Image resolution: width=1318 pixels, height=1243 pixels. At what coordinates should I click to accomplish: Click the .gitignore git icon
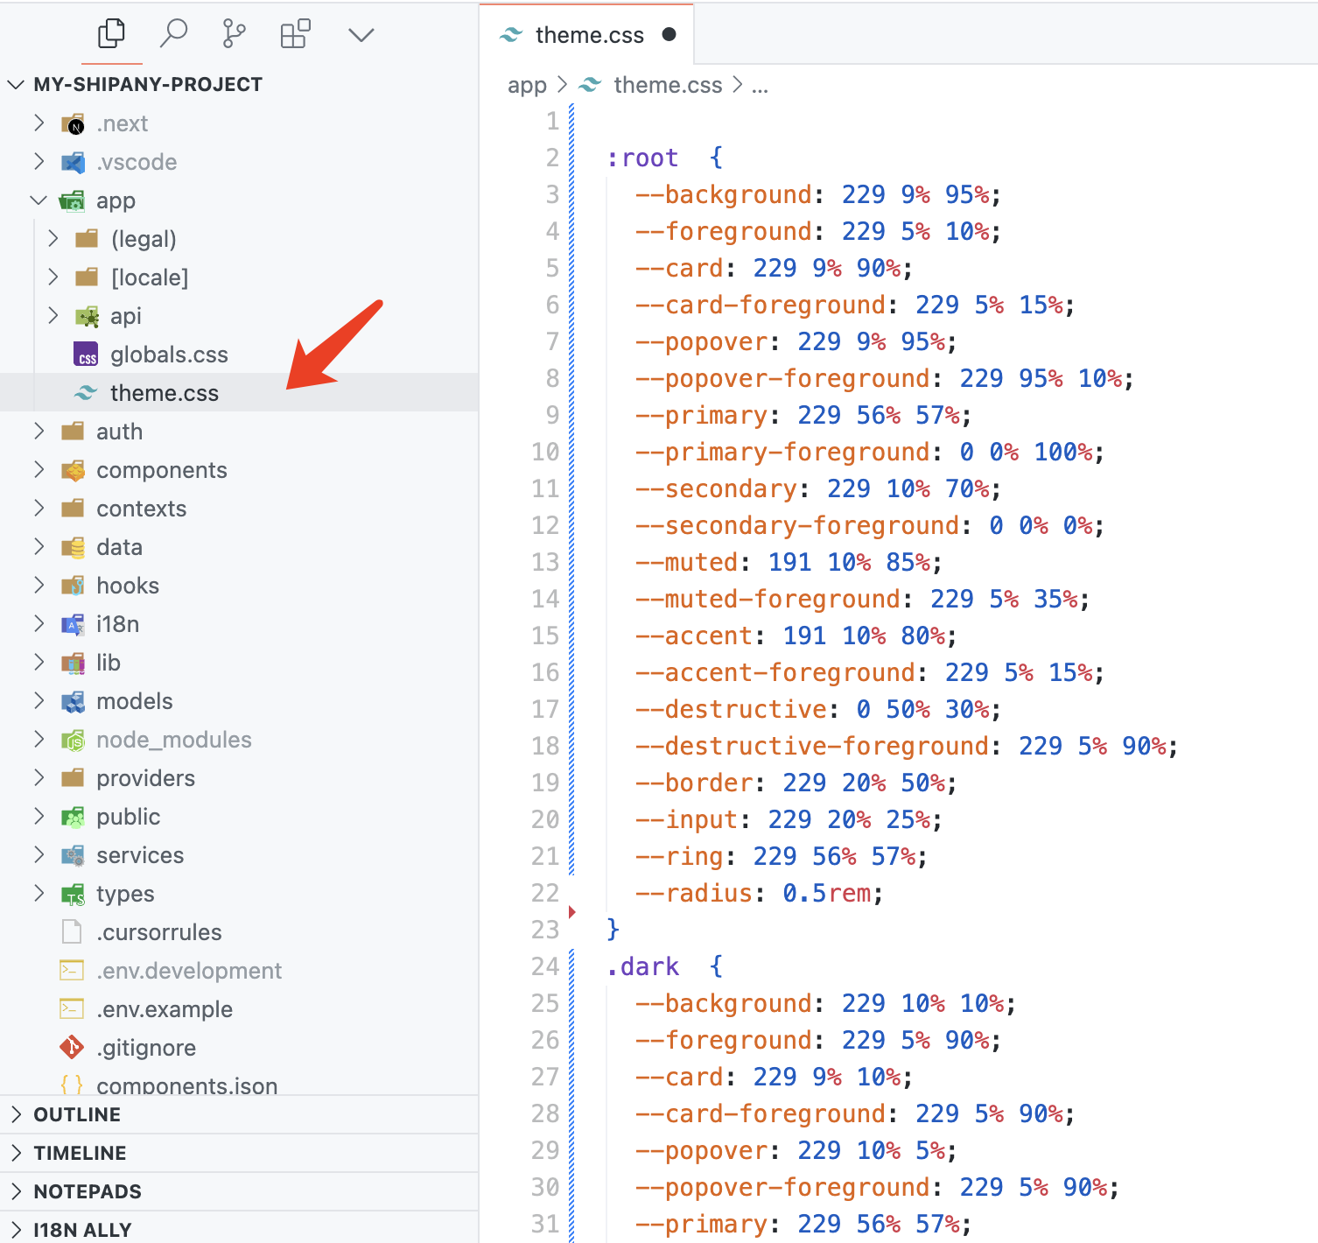(x=72, y=1047)
